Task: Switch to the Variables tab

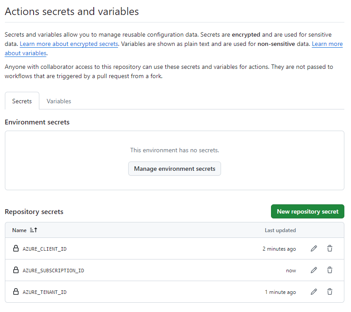Action: coord(59,101)
